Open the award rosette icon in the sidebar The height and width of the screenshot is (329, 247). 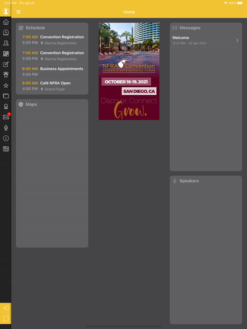[6, 107]
